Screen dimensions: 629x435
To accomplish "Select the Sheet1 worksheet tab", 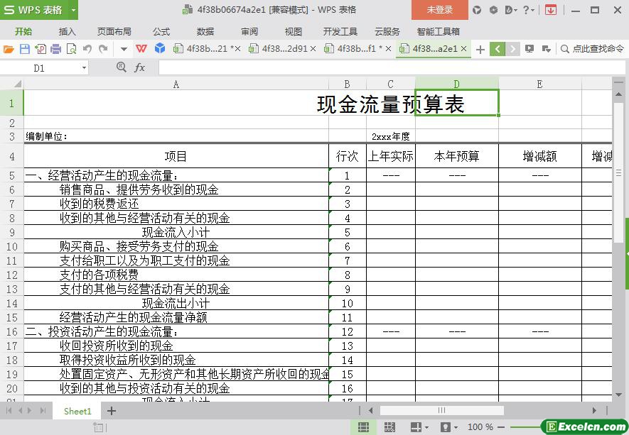I will click(x=77, y=411).
